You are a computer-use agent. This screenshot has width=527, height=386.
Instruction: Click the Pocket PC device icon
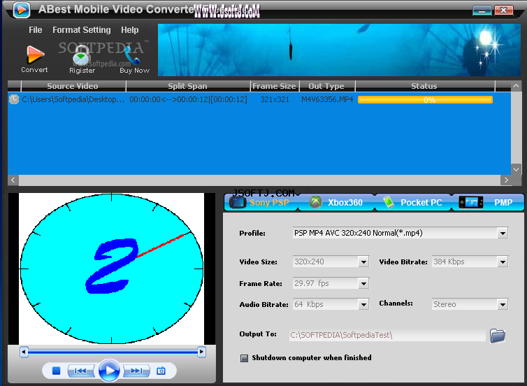[389, 202]
